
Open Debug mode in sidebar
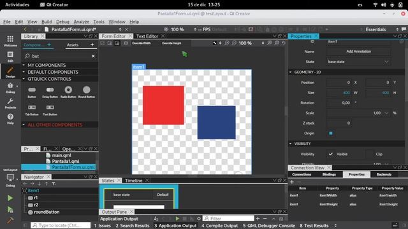point(10,88)
